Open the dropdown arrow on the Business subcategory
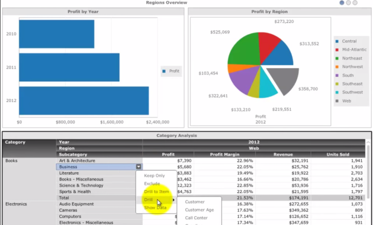Image resolution: width=373 pixels, height=225 pixels. pos(139,167)
